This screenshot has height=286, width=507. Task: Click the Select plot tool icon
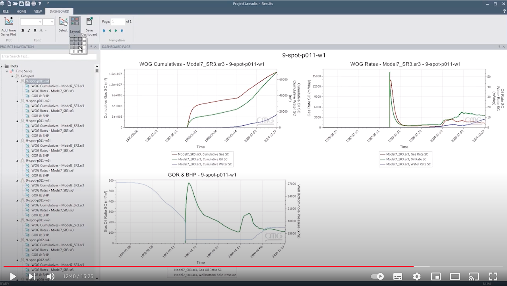pos(63,22)
